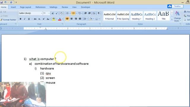The width and height of the screenshot is (190, 107).
Task: Click the Increase Indent icon
Action: (89, 13)
